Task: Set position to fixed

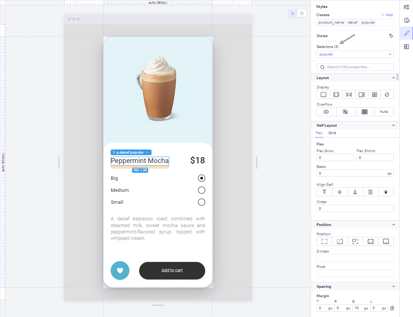Action: click(x=370, y=242)
